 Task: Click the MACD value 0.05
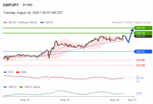[139, 93]
